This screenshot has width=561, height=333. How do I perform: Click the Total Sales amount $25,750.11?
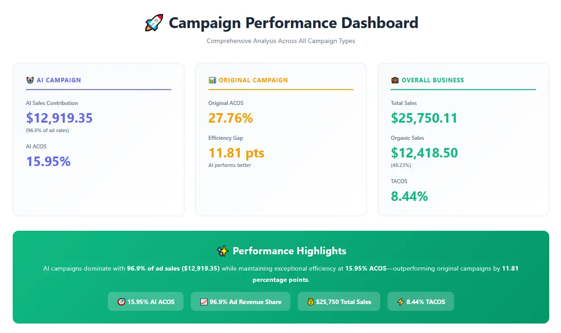(424, 118)
